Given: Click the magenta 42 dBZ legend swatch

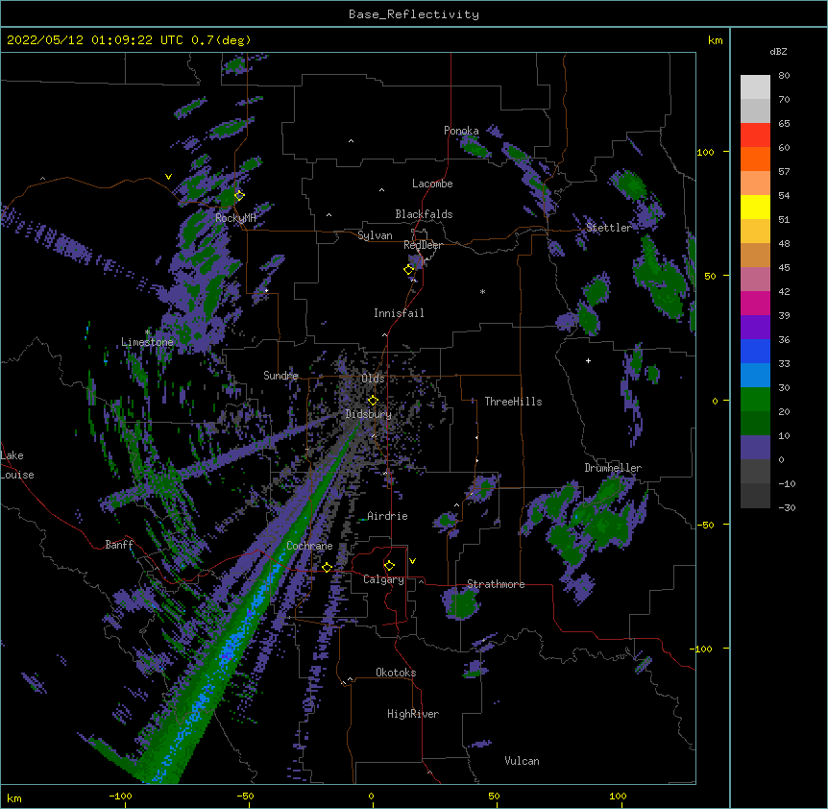Looking at the screenshot, I should (755, 303).
